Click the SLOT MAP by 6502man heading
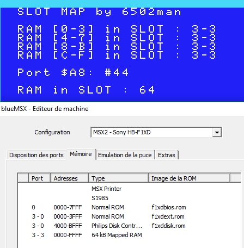 [99, 12]
